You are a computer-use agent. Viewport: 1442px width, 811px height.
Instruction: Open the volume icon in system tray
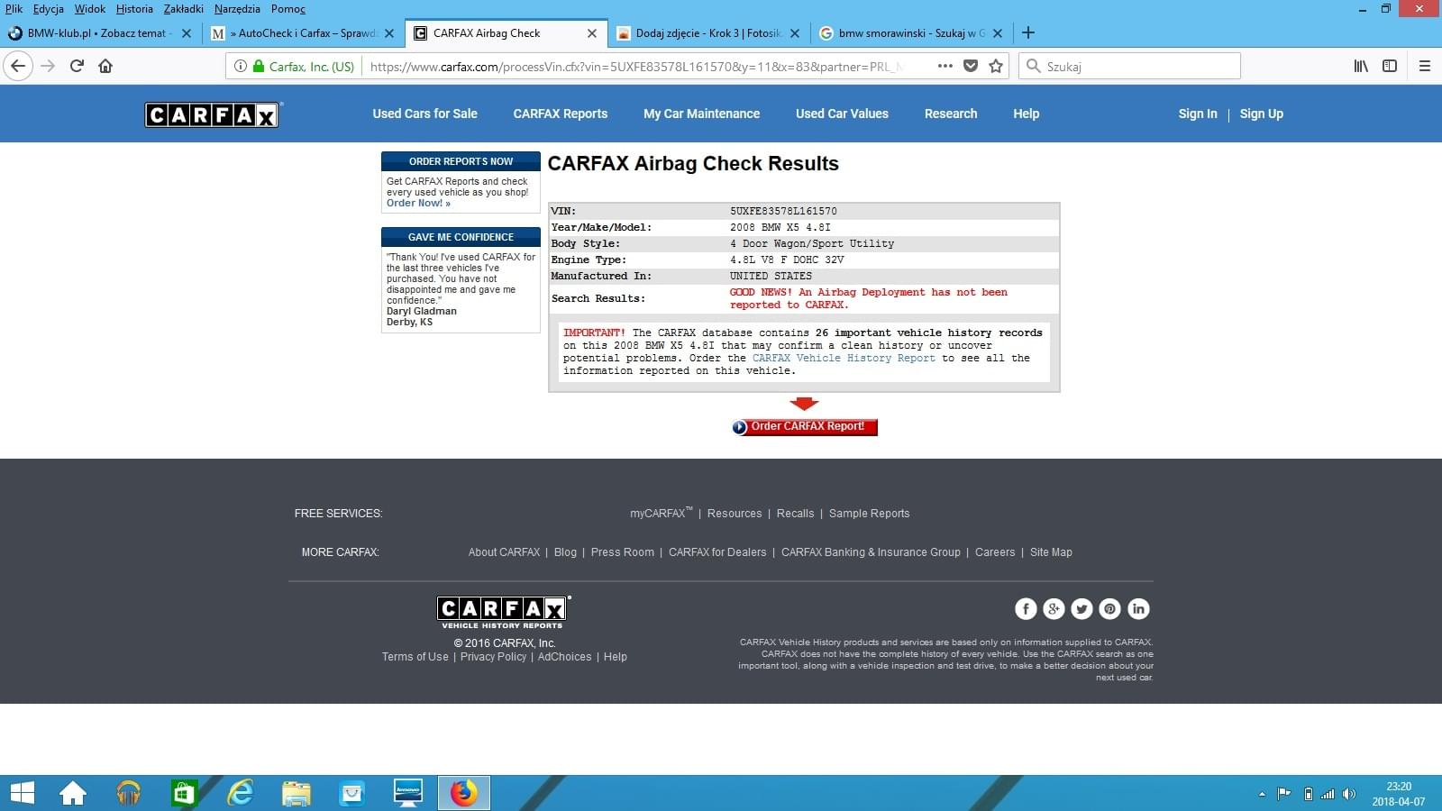click(1349, 794)
